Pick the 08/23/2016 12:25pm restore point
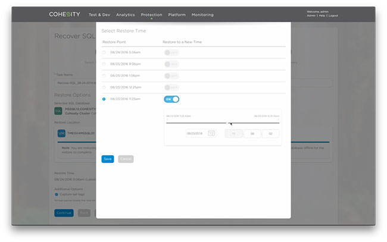 (x=104, y=87)
